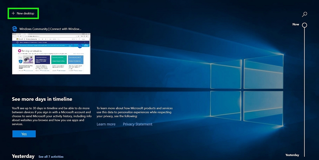Open the Windows Community activity thumbnail
319x160 pixels.
coord(51,54)
